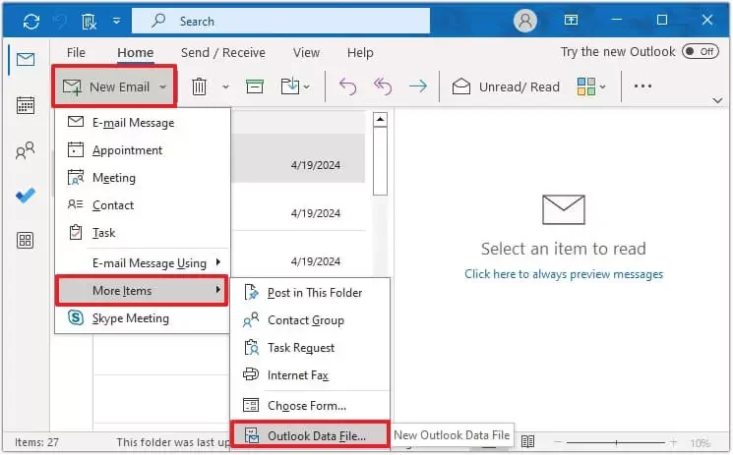This screenshot has height=455, width=733.
Task: Click the Send/Receive All Folders sync icon
Action: (x=31, y=21)
